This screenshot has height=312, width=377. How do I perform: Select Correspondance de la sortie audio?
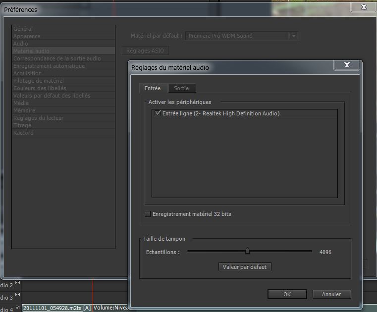63,58
